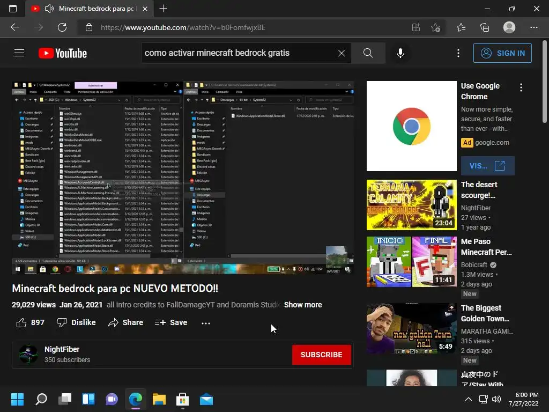Open The desert scourge video title
This screenshot has height=412, width=549.
click(479, 190)
